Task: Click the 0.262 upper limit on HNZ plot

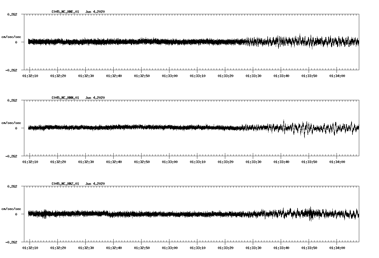Action: click(x=12, y=186)
